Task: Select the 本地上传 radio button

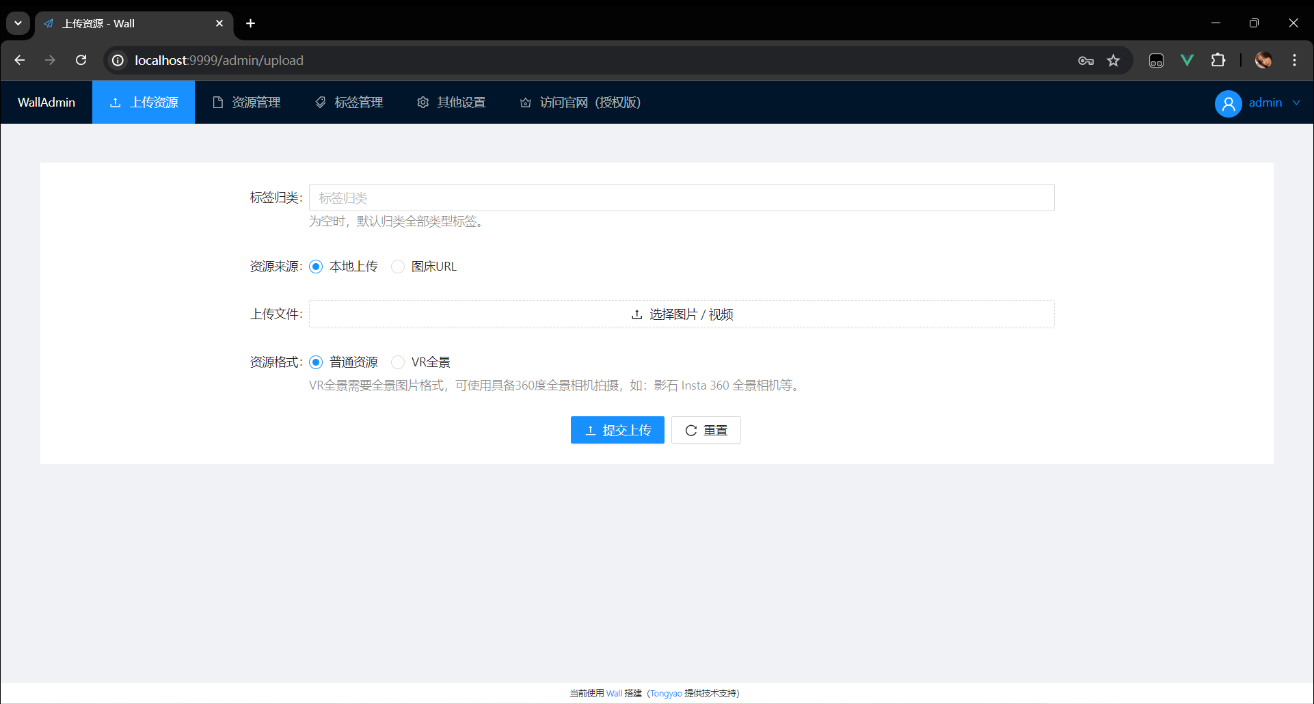Action: tap(315, 267)
